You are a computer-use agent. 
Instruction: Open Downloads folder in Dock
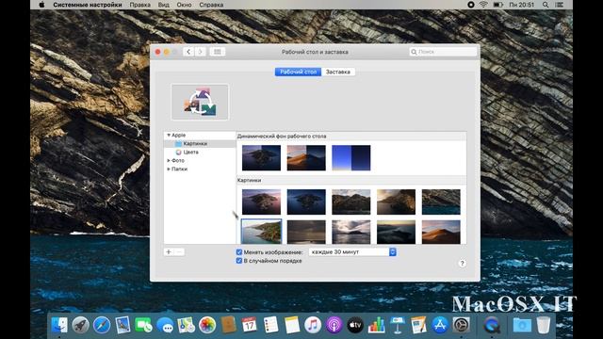click(x=522, y=325)
